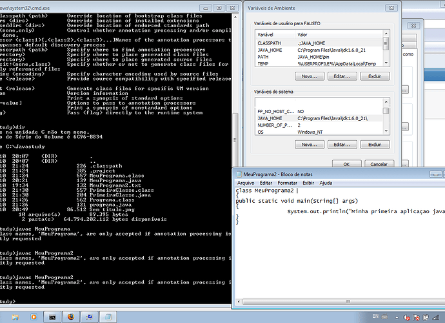
Task: Maximize the cmd.exe window
Action: pos(219,8)
